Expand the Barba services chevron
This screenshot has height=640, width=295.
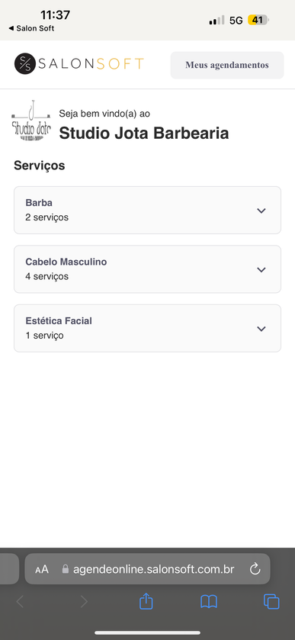(x=261, y=211)
